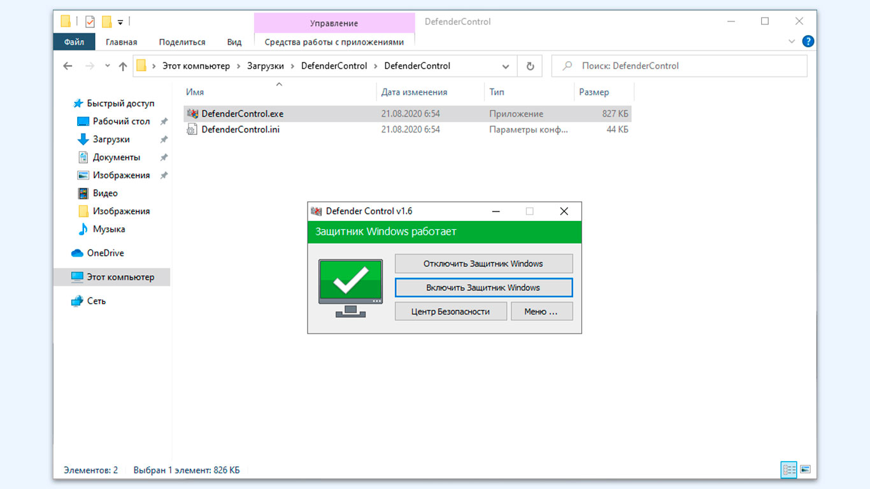Open OneDrive in the sidebar
This screenshot has width=870, height=489.
(x=98, y=253)
